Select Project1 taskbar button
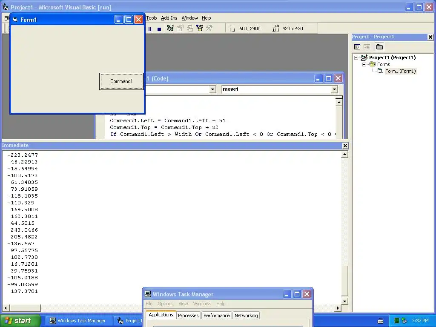Image resolution: width=436 pixels, height=327 pixels. (x=129, y=321)
